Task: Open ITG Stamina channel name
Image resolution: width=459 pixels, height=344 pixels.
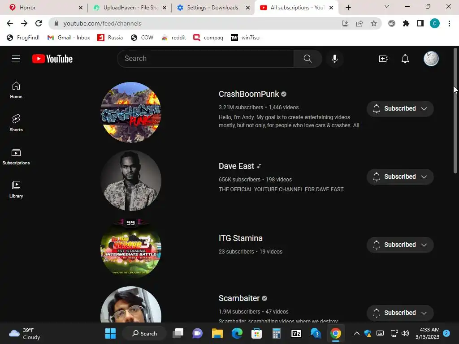Action: 241,238
